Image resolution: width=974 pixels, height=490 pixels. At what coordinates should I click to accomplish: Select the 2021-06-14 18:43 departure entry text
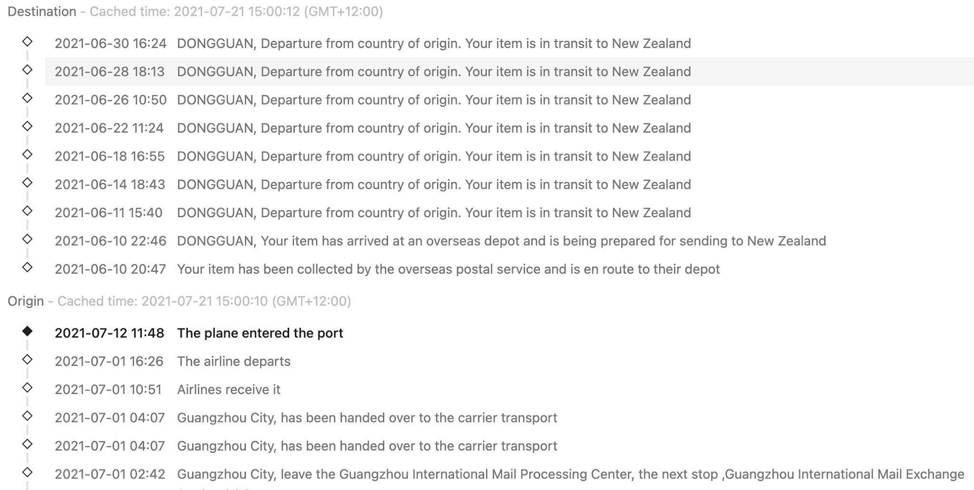(x=434, y=184)
